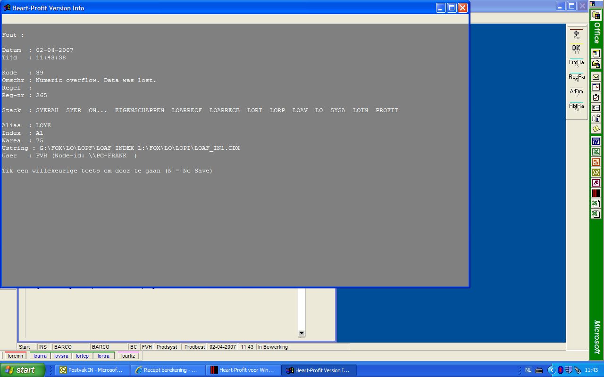Click the Stack trace line text
Screen dimensions: 604x377
(200, 110)
